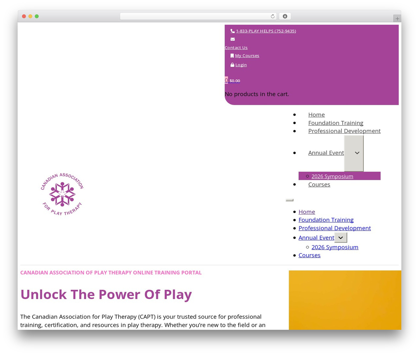Click the cart item count badge

(x=226, y=80)
